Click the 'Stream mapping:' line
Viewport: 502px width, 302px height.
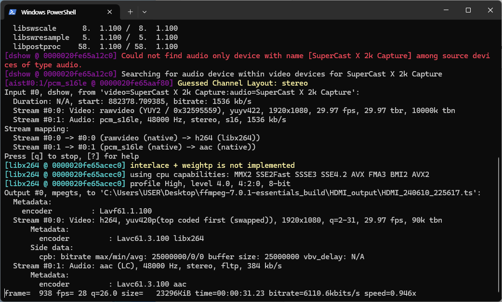pos(37,129)
